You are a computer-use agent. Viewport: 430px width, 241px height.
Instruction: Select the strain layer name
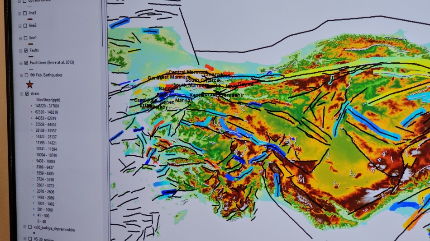35,93
